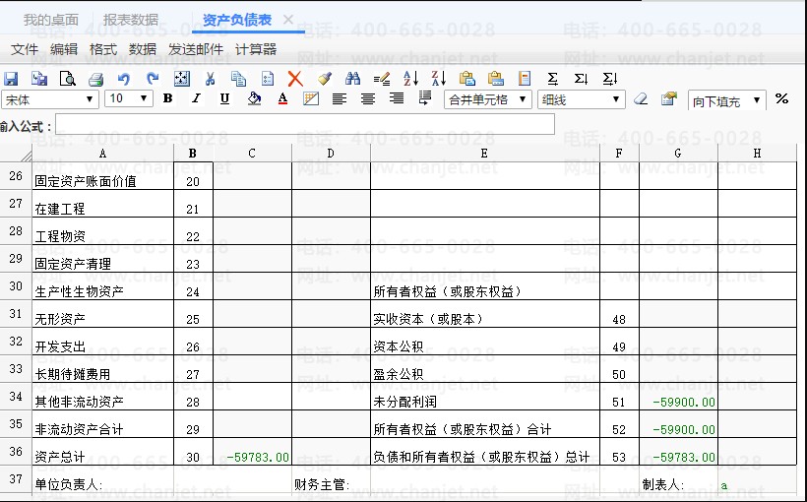Select row header 30

(16, 286)
